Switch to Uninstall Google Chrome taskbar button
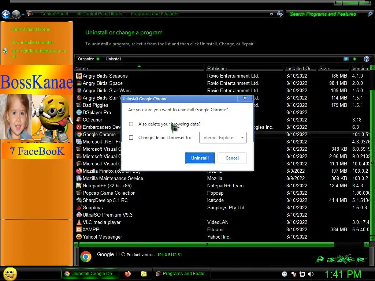The image size is (375, 281). (90, 274)
